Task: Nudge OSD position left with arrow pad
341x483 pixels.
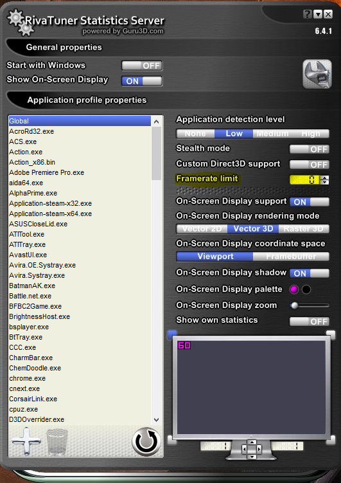Action: pos(245,450)
